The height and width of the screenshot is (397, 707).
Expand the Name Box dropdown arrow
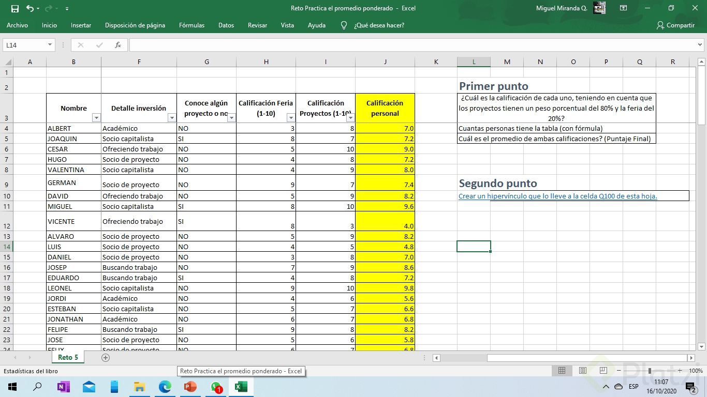pyautogui.click(x=50, y=45)
